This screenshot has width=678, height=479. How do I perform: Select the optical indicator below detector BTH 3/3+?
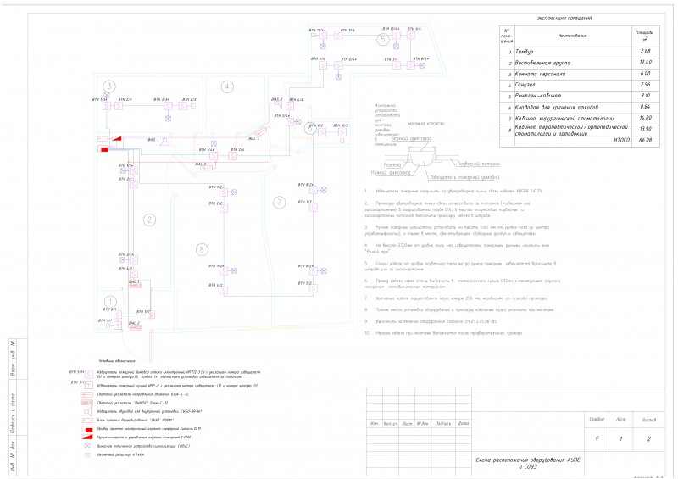click(168, 119)
